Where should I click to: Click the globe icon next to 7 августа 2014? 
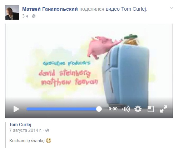coord(47,130)
